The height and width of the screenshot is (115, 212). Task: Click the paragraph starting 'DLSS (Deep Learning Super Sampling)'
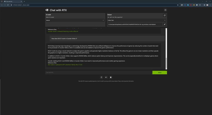click(x=103, y=47)
